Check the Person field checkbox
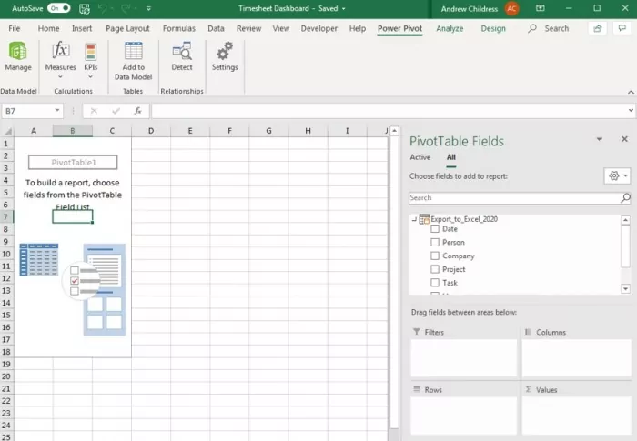Viewport: 637px width, 441px height. tap(435, 242)
